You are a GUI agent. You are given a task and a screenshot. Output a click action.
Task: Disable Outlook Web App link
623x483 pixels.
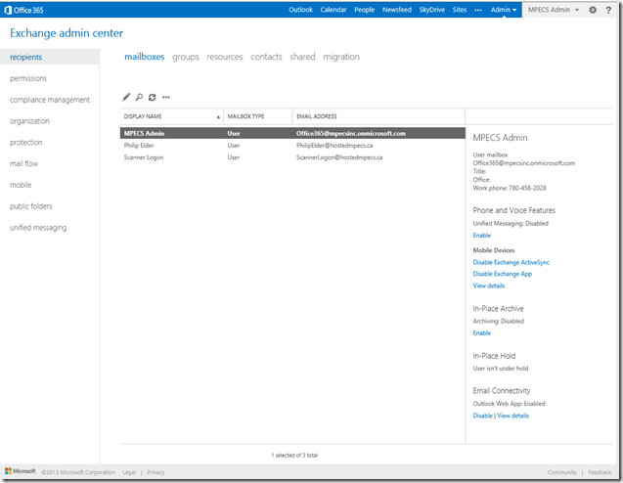pos(482,416)
